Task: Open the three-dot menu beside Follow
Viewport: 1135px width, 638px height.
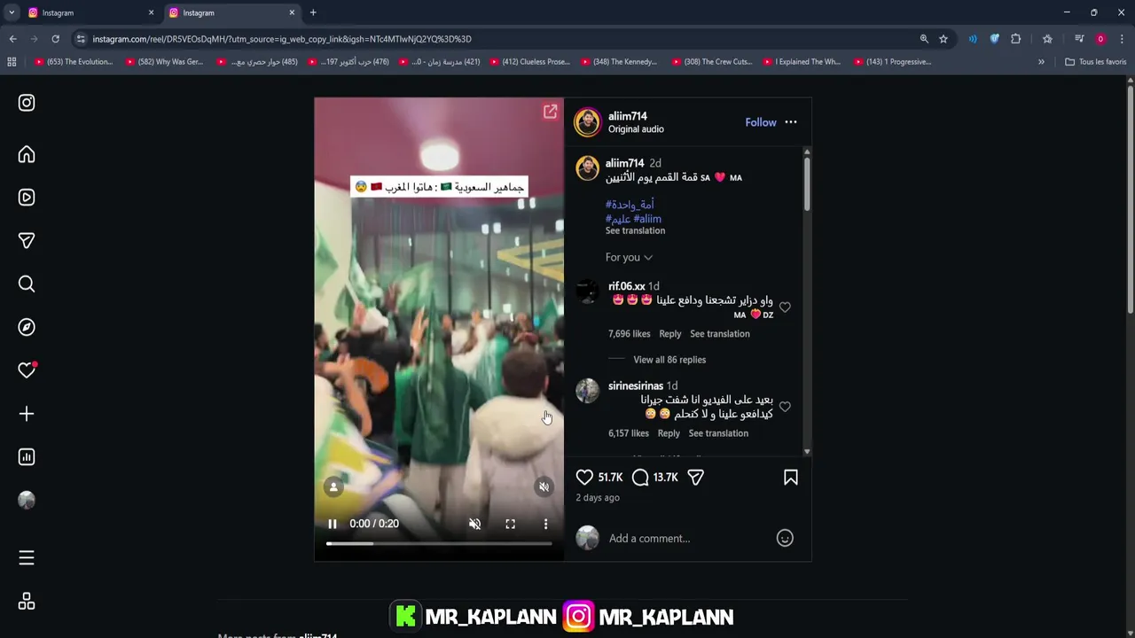Action: pos(791,122)
